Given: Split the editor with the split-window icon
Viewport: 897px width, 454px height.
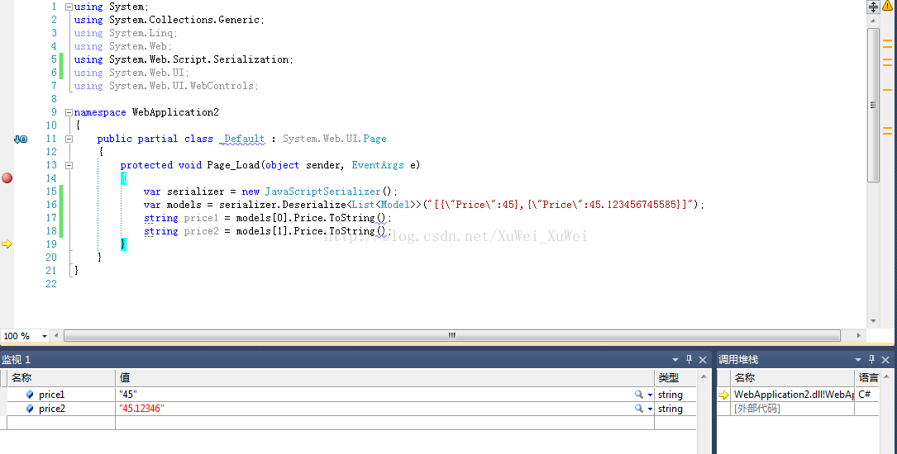Looking at the screenshot, I should 874,7.
